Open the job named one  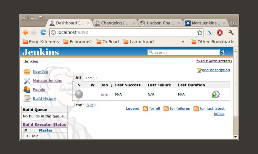click(x=104, y=94)
